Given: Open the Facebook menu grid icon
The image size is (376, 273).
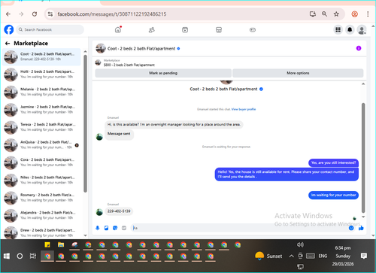Looking at the screenshot, I should pyautogui.click(x=338, y=30).
